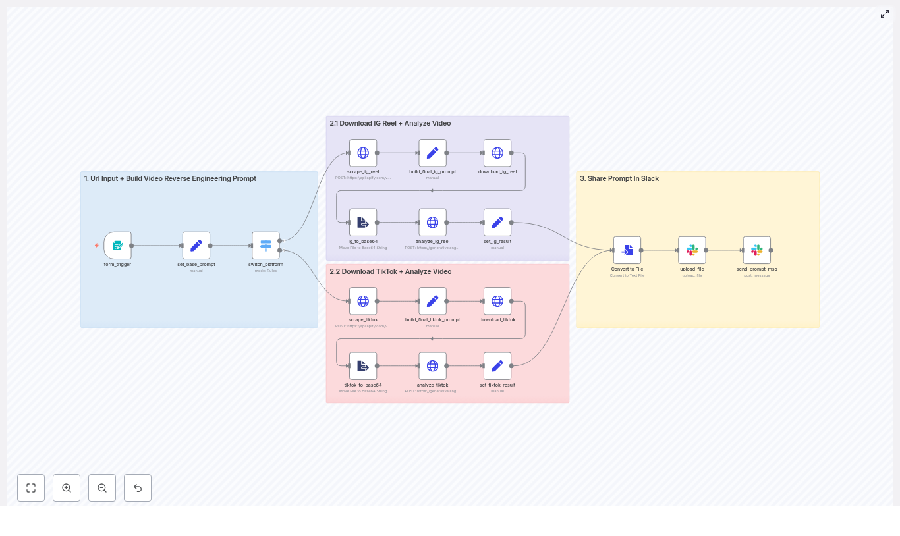Select the '2.2 Download TikTok + Analyze Video' note

click(x=391, y=271)
